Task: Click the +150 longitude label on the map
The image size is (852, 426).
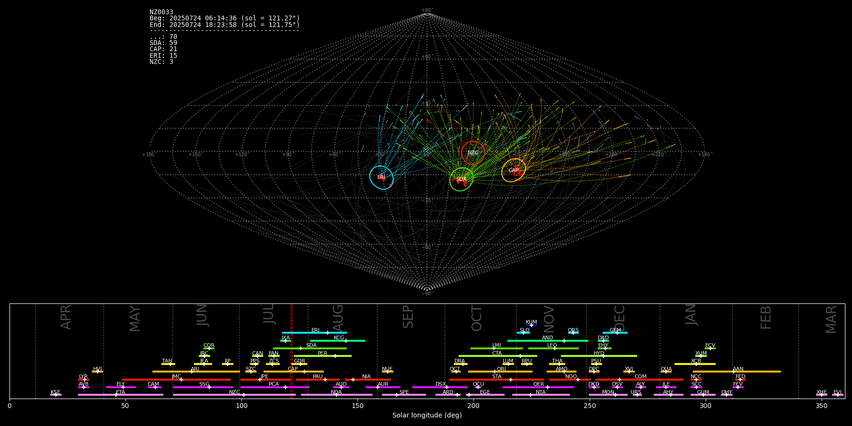Action: pyautogui.click(x=195, y=155)
